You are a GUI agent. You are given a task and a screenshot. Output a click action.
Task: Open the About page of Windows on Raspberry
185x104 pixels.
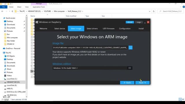pyautogui.click(x=130, y=22)
